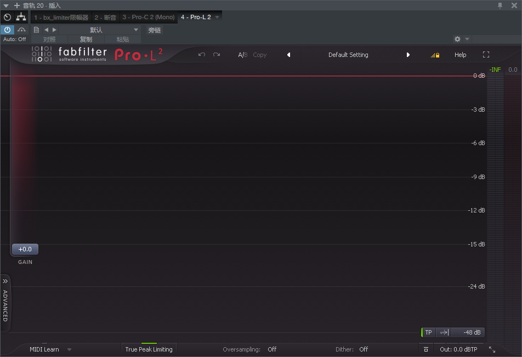The image size is (522, 357).
Task: Click the 0.0 reduction readout
Action: 513,70
